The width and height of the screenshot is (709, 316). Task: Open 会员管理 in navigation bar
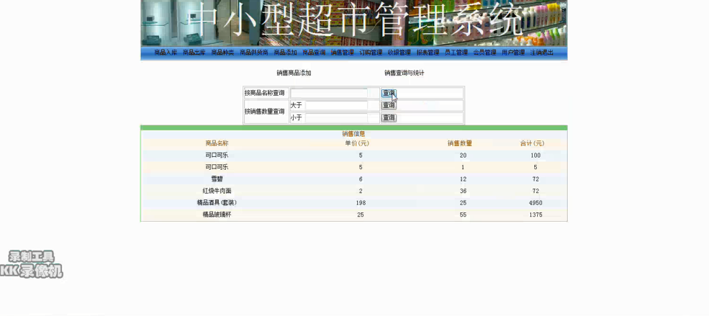pos(484,53)
